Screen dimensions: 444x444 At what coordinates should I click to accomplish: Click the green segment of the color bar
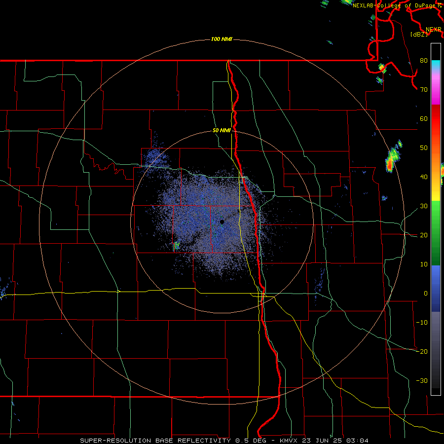click(436, 233)
